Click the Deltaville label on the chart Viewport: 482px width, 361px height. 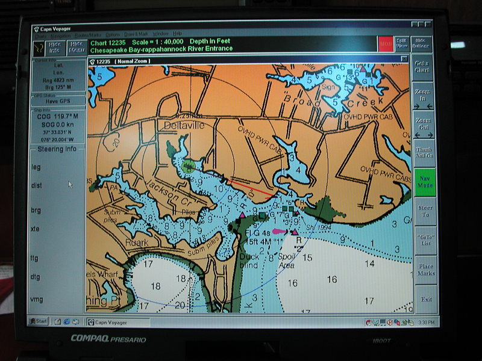pos(184,126)
